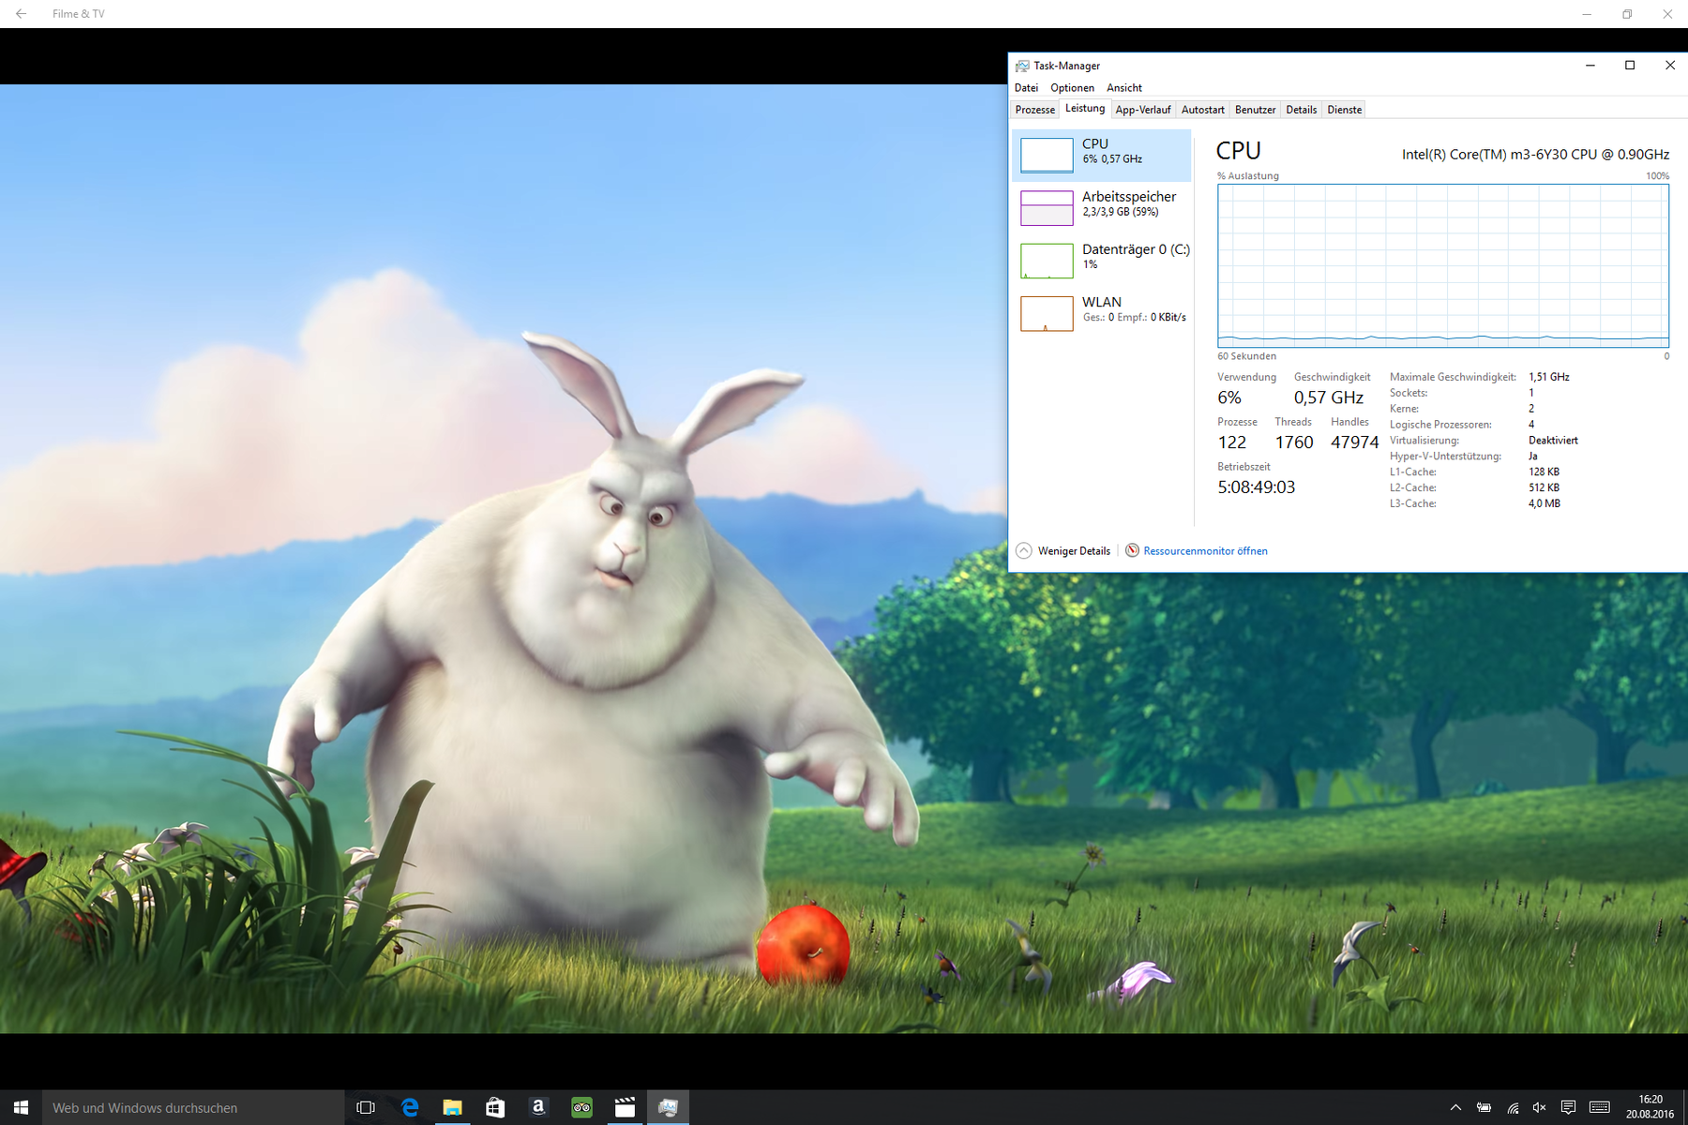Viewport: 1688px width, 1125px height.
Task: Switch to Filme & TV taskbar icon
Action: coord(625,1107)
